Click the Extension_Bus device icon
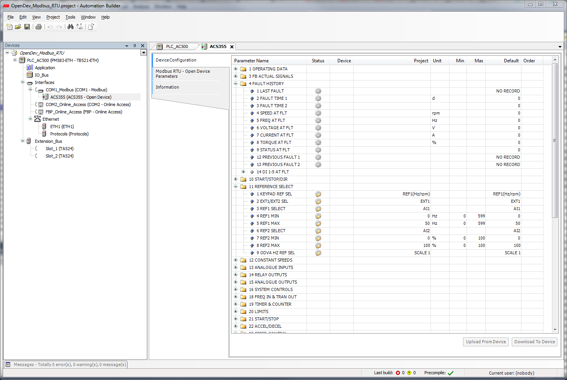567x380 pixels. tap(29, 141)
